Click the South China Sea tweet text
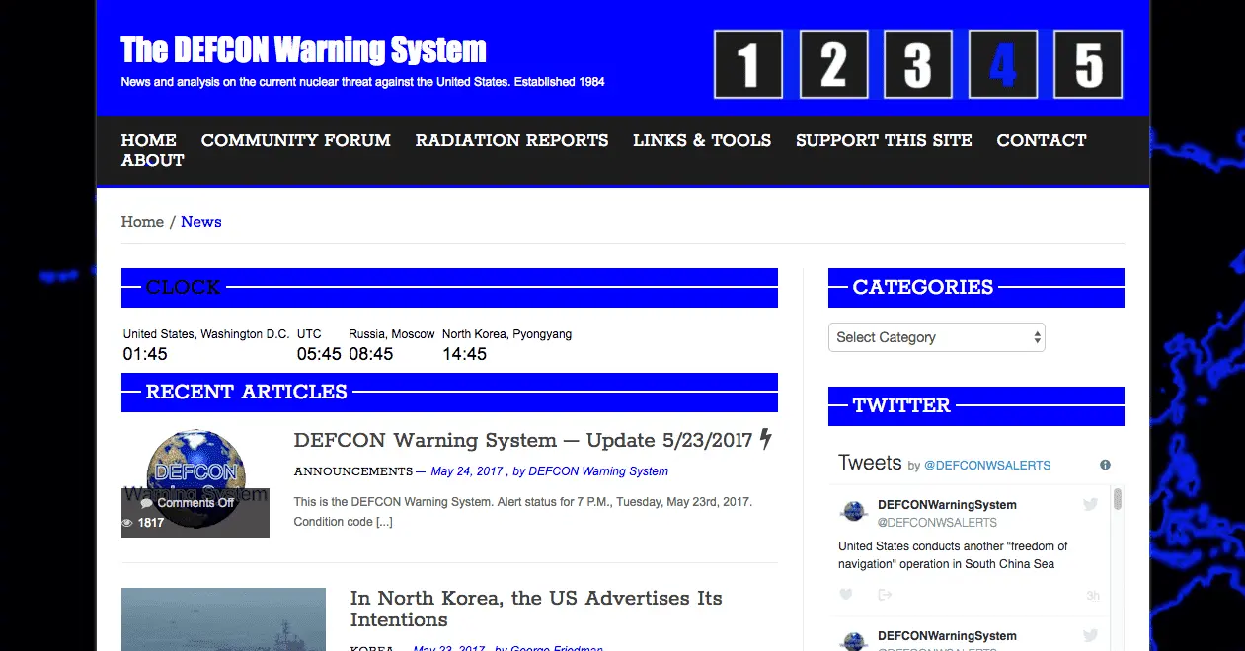The height and width of the screenshot is (651, 1245). 953,555
